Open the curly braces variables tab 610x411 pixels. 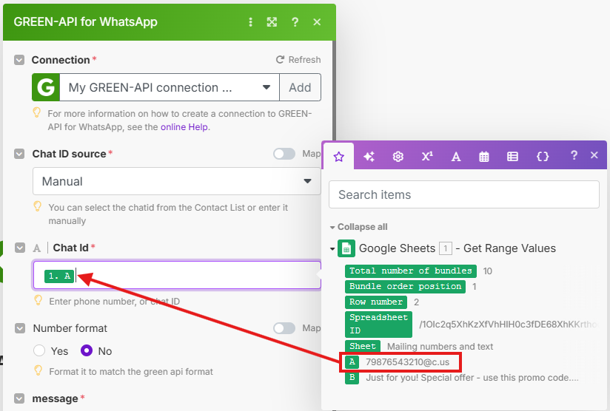pos(543,156)
